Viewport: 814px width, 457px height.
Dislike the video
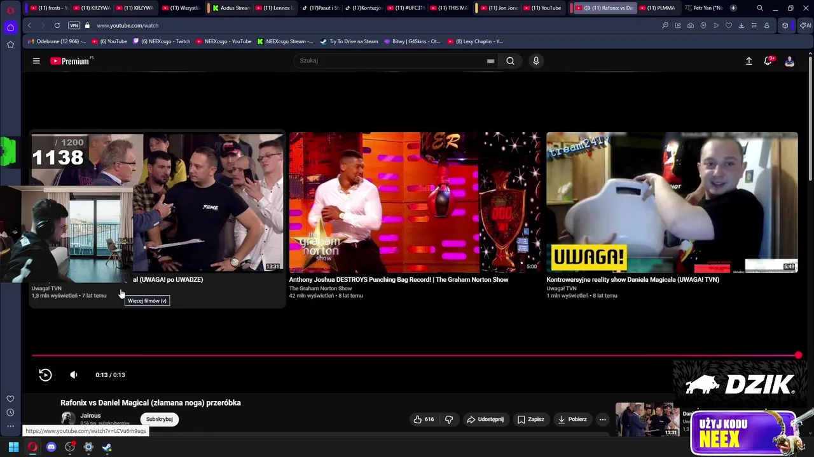[x=449, y=420]
